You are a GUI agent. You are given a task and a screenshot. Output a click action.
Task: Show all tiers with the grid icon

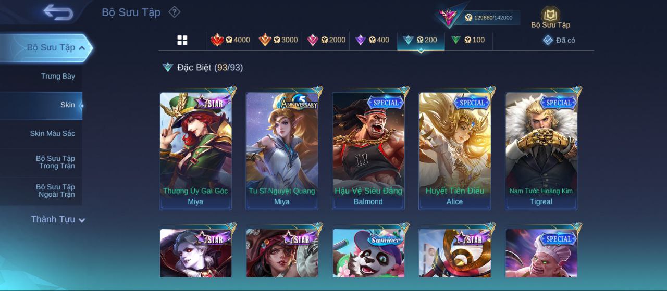click(182, 40)
